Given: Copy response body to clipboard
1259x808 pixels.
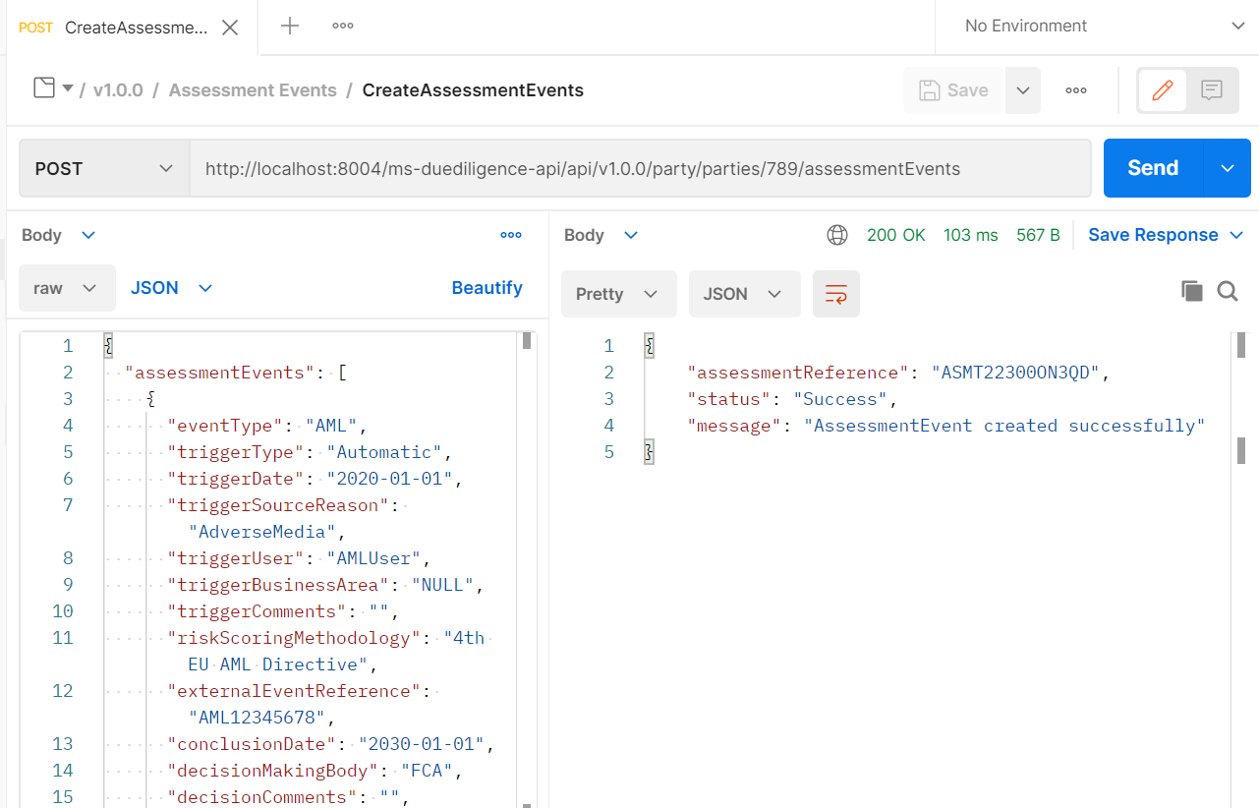Looking at the screenshot, I should 1191,291.
